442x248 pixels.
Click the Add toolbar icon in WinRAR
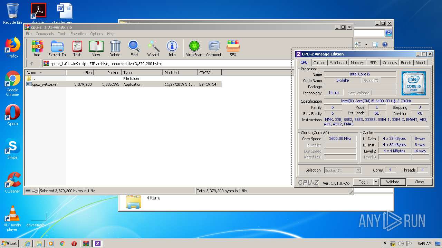tap(37, 48)
